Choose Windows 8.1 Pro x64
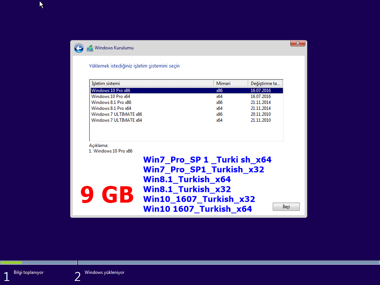The height and width of the screenshot is (285, 380). pos(111,108)
